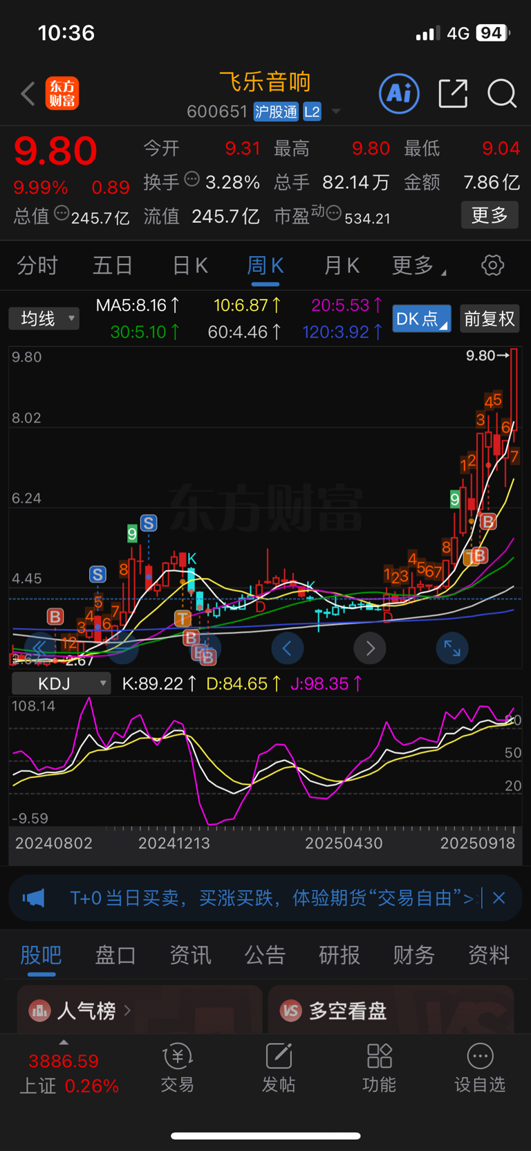
Task: Tap the 120:3.92 moving average value
Action: point(343,332)
